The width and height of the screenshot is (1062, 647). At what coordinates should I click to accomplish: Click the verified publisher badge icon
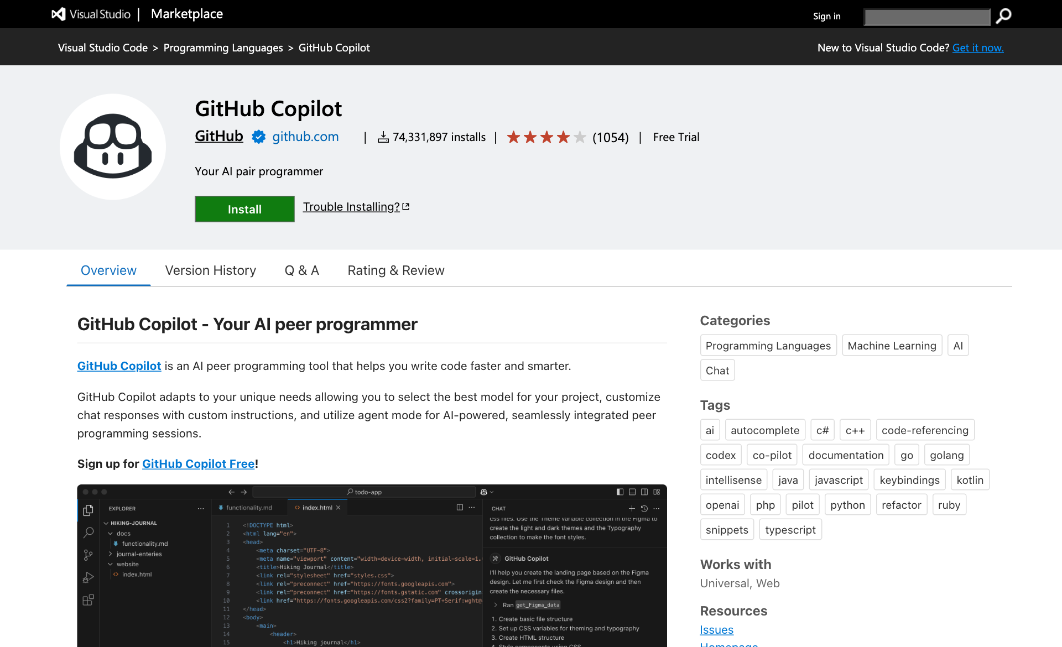click(258, 137)
